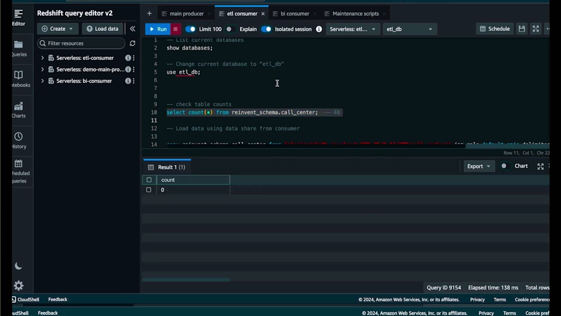Expand editor to full screen
The height and width of the screenshot is (316, 561).
(536, 29)
